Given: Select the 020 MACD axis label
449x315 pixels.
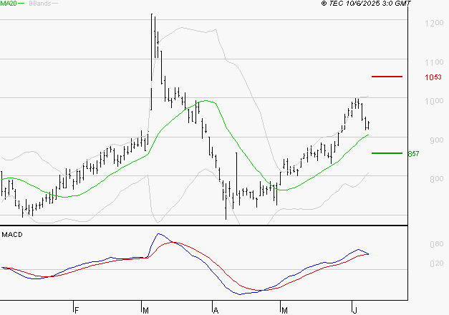Looking at the screenshot, I should 436,263.
